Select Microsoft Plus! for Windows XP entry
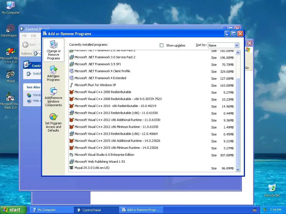 point(152,85)
